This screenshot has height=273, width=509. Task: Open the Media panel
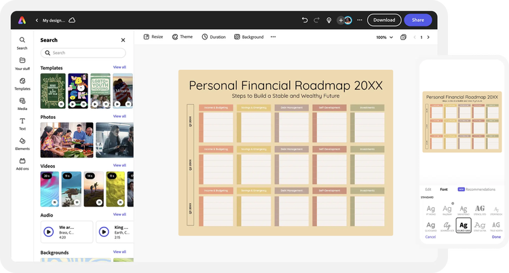(x=22, y=103)
